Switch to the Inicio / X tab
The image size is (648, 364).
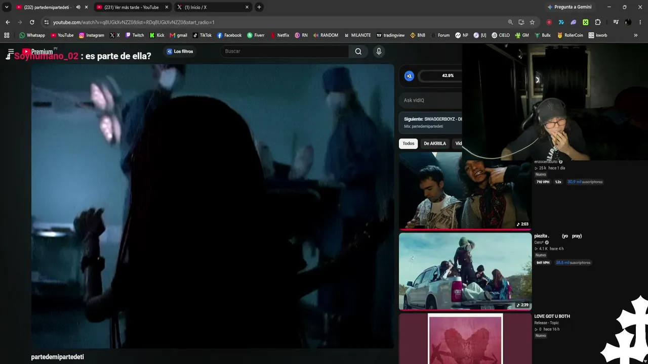212,7
